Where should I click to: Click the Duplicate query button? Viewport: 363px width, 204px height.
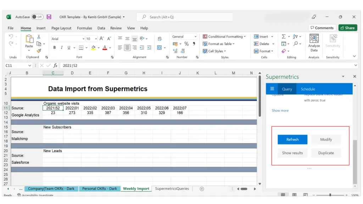click(326, 153)
